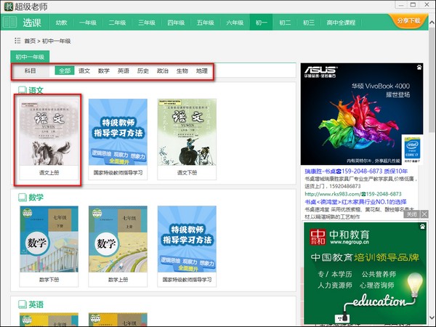This screenshot has height=327, width=436.
Task: Click the 语文 section book icon
Action: pos(23,90)
